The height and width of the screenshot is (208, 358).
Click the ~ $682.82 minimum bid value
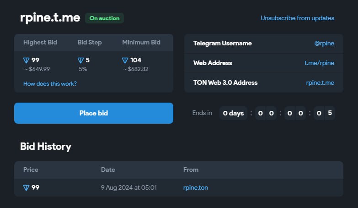click(x=135, y=69)
